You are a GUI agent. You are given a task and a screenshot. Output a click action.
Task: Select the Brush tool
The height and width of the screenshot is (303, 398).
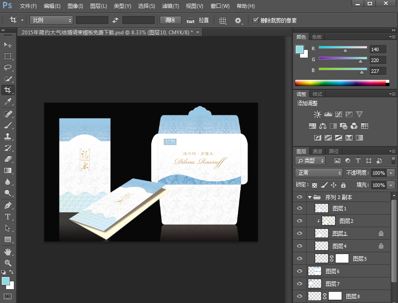point(8,125)
